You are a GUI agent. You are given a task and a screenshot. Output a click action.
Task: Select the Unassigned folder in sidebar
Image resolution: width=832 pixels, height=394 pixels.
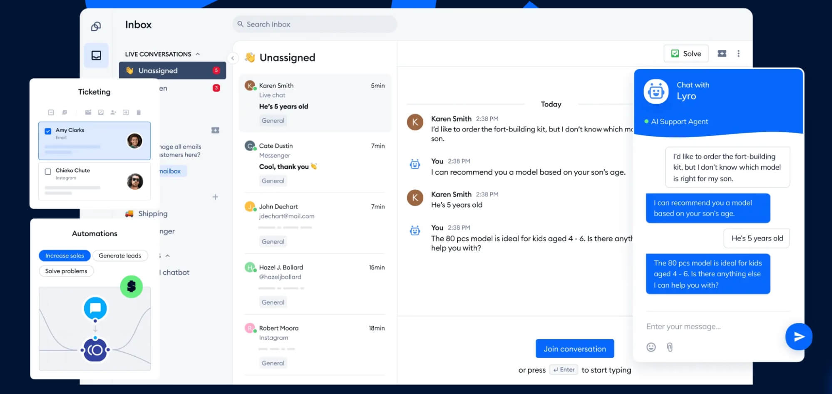(x=172, y=71)
